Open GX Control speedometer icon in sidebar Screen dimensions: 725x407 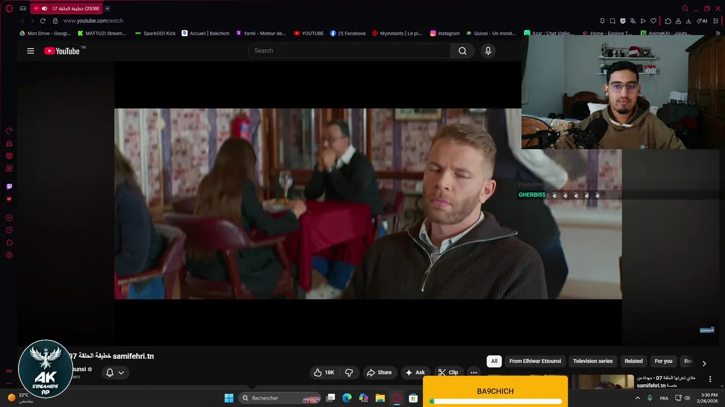click(9, 131)
